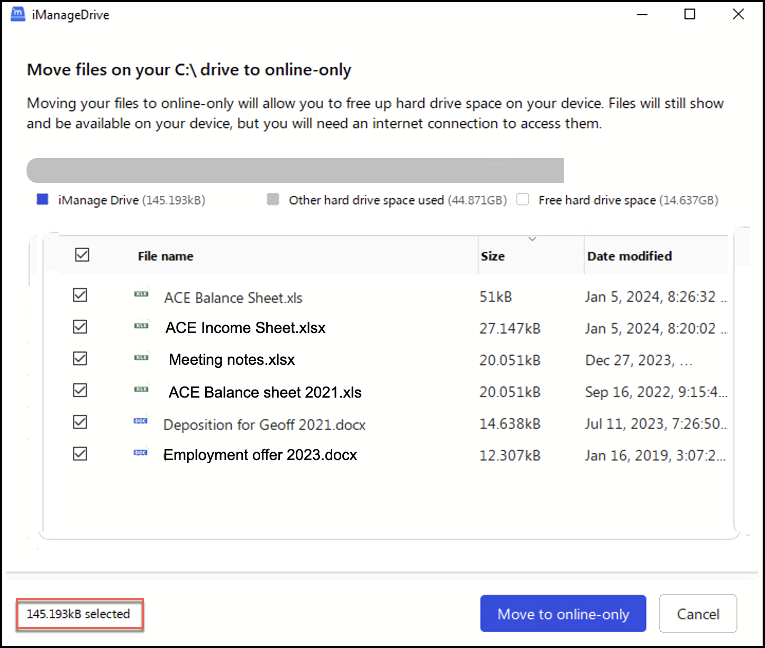Image resolution: width=765 pixels, height=648 pixels.
Task: Sort the list by Date modified header
Action: (629, 256)
